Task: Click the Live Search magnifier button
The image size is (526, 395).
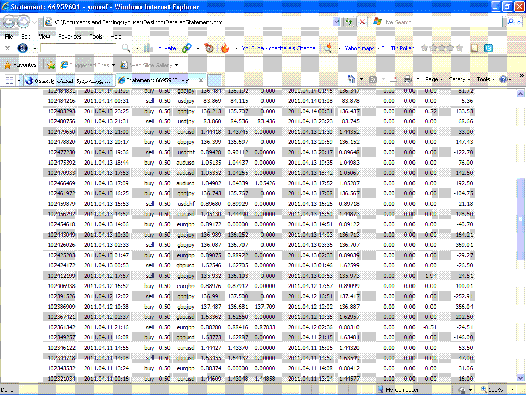Action: [510, 22]
